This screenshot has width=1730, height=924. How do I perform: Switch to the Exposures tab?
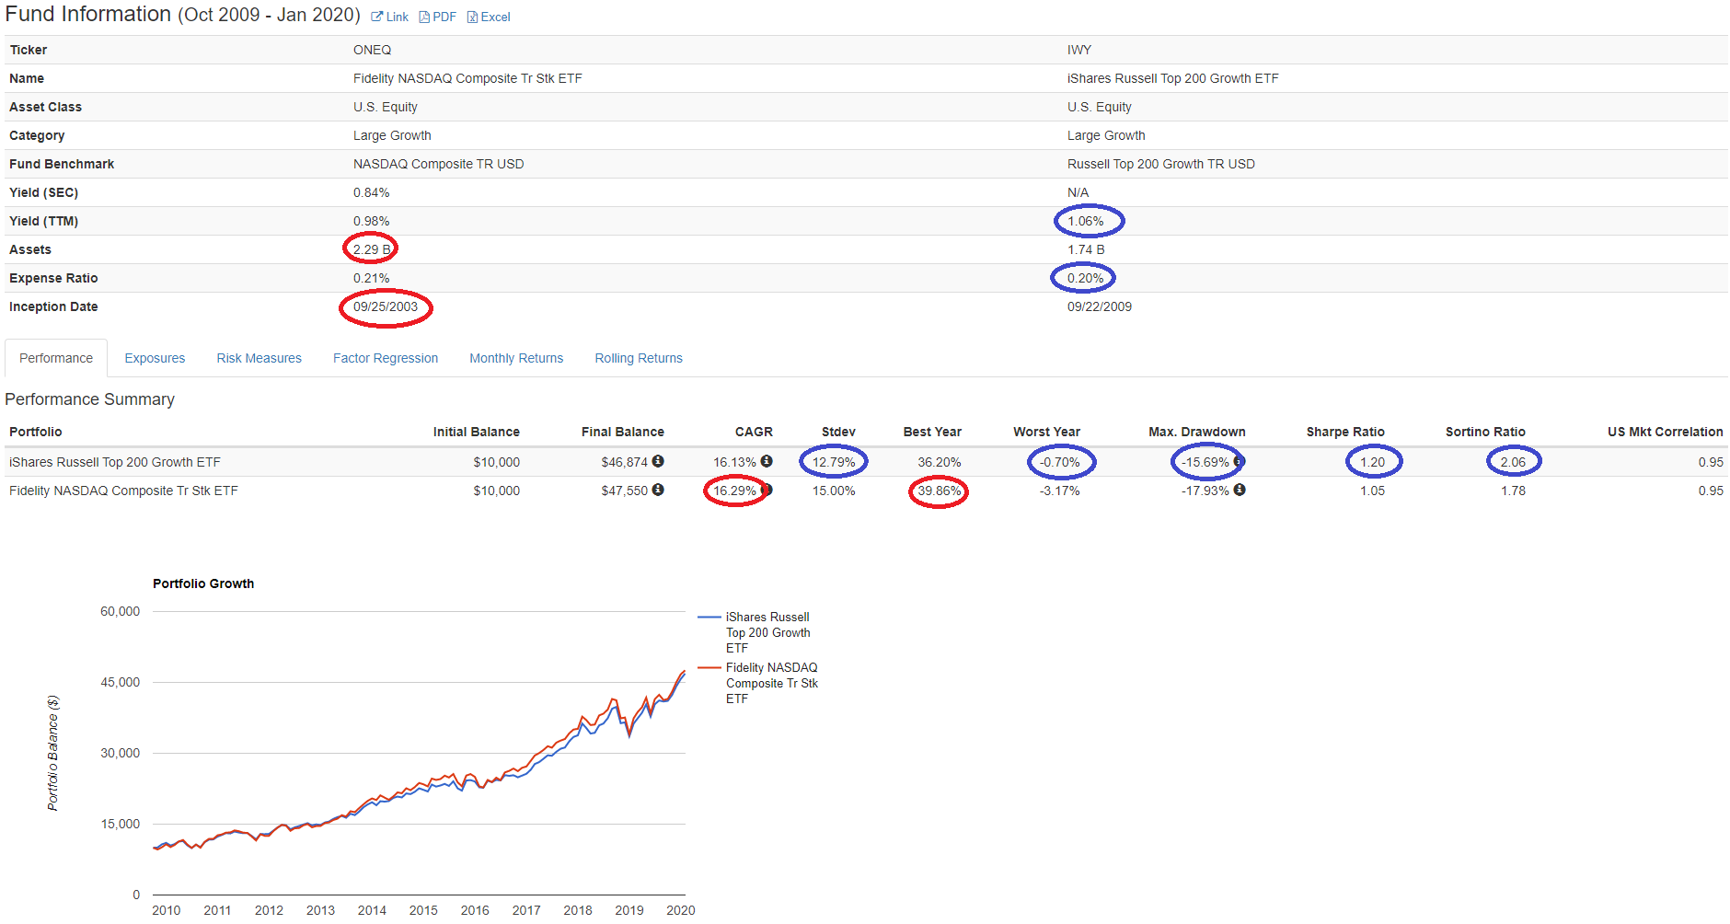point(155,358)
